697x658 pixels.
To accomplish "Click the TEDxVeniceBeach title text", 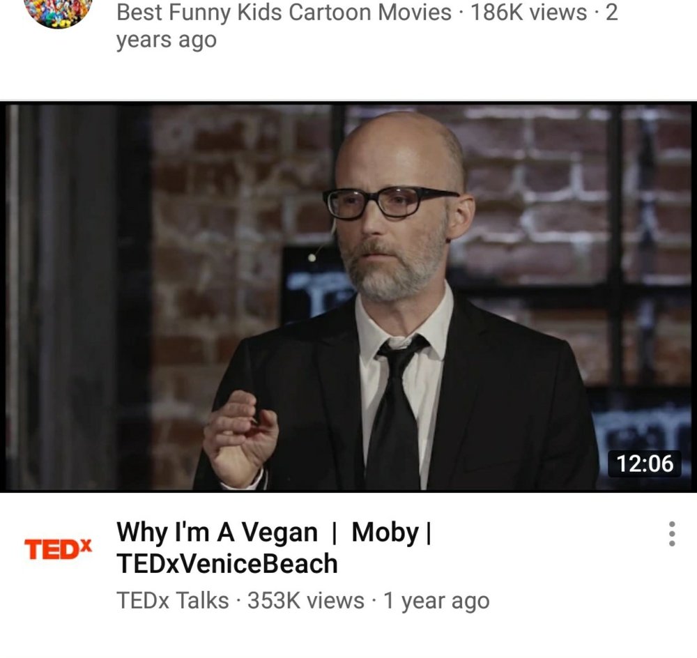I will point(227,564).
